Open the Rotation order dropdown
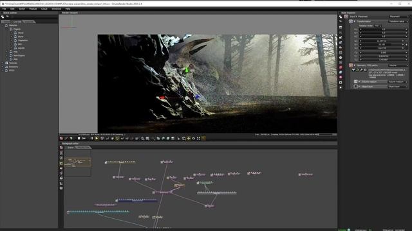This screenshot has height=231, width=412. 378,26
